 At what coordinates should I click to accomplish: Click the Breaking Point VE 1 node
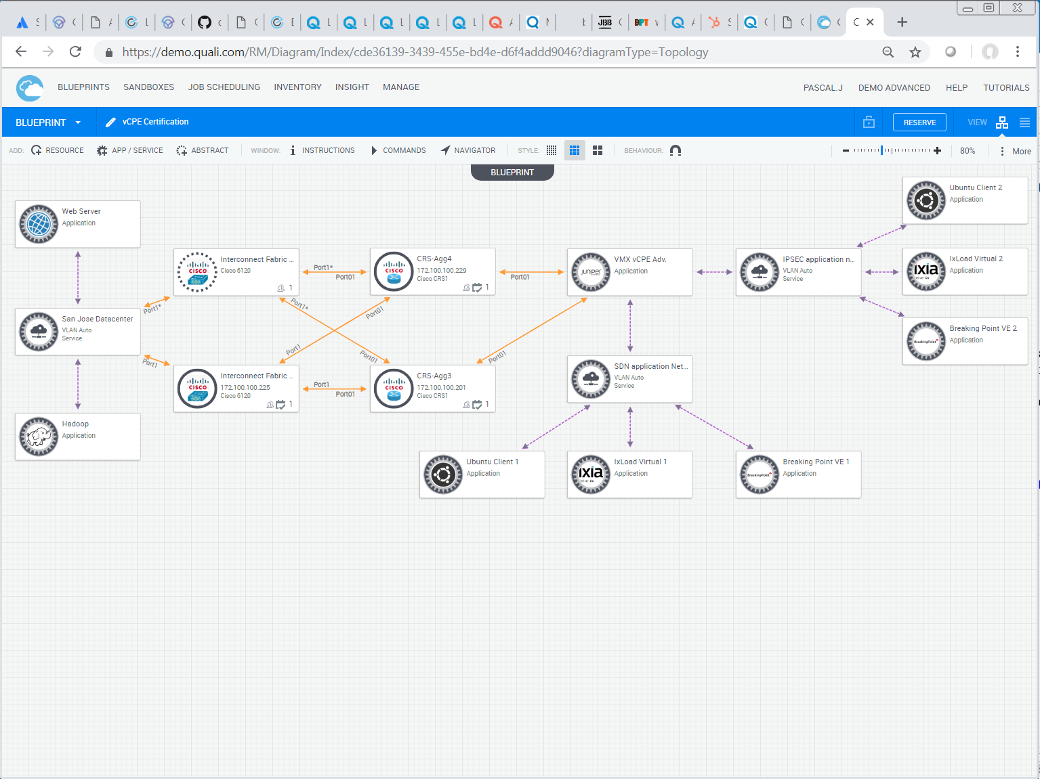(799, 474)
